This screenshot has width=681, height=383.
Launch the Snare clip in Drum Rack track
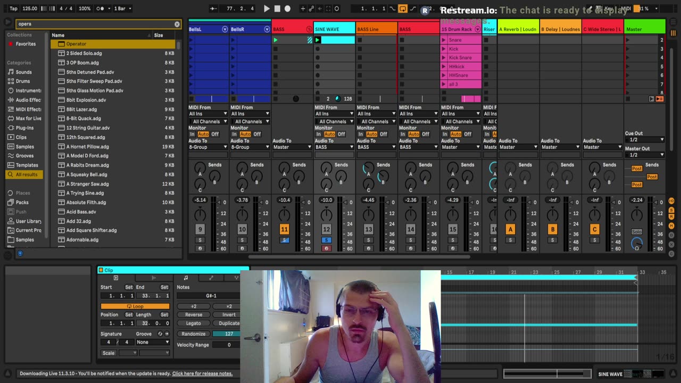444,40
